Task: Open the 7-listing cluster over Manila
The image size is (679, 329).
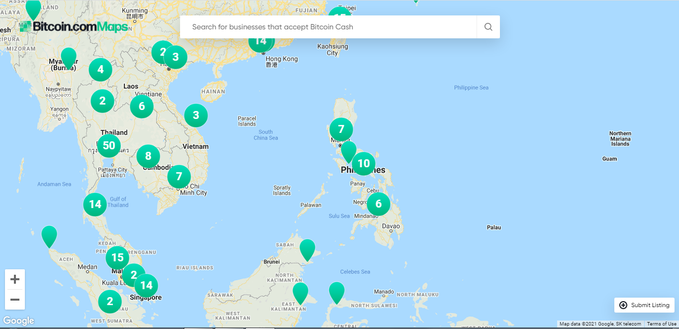Action: click(341, 129)
